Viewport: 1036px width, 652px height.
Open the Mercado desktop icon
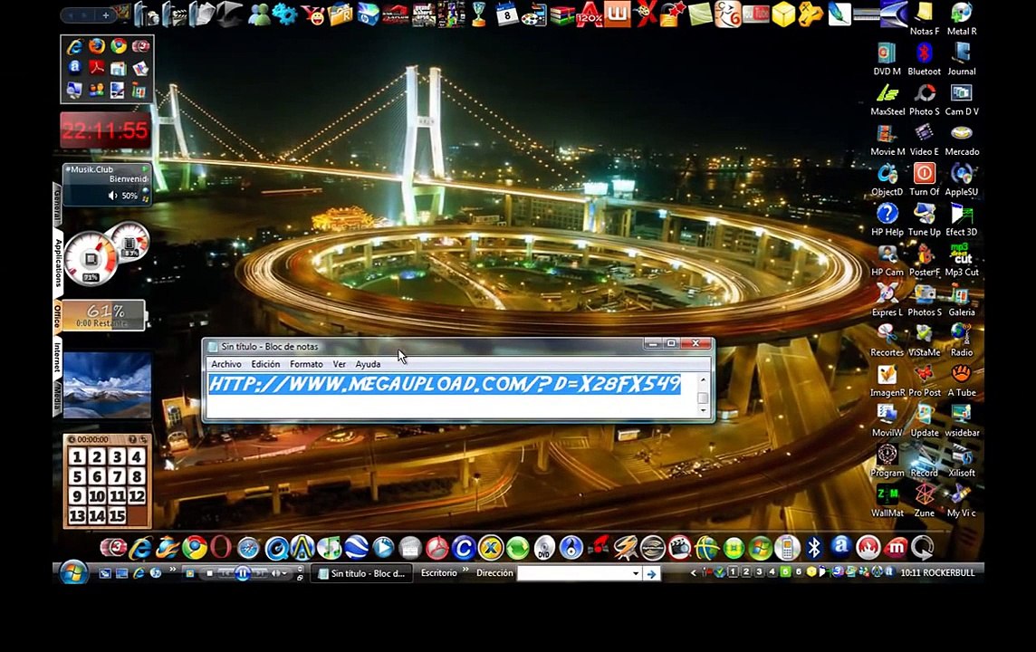[x=962, y=139]
